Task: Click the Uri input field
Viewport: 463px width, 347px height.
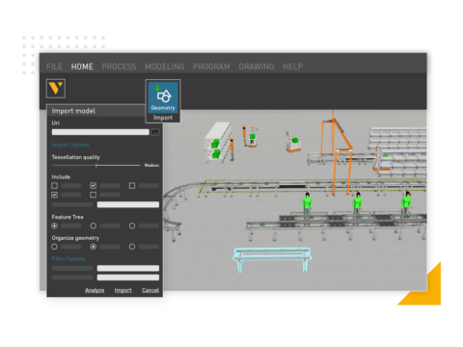Action: (x=100, y=132)
